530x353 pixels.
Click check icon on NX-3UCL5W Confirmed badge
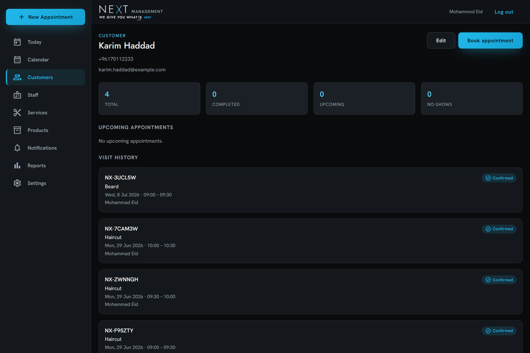tap(488, 178)
